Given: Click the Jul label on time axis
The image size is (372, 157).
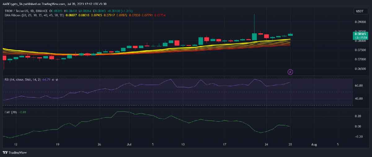Looking at the screenshot, I should pos(129,144).
